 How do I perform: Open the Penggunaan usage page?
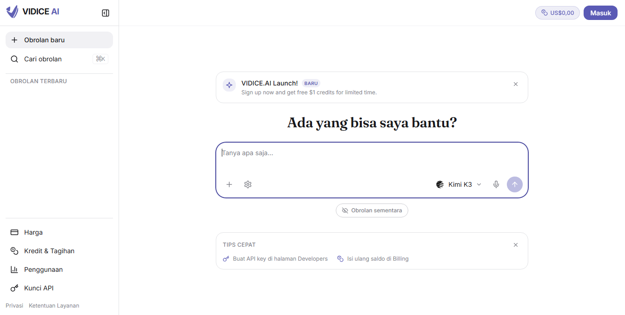pos(59,269)
